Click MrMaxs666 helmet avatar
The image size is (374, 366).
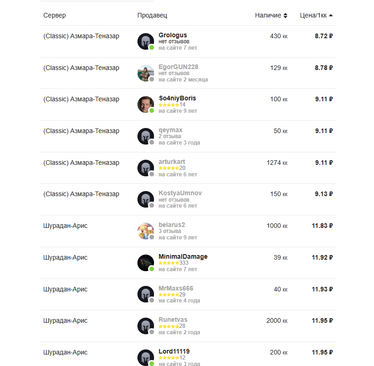(x=145, y=294)
